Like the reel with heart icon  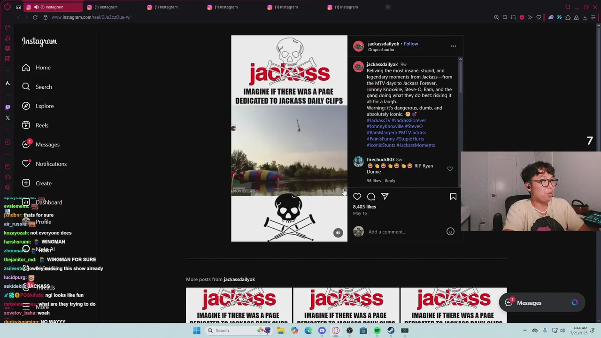pyautogui.click(x=357, y=197)
